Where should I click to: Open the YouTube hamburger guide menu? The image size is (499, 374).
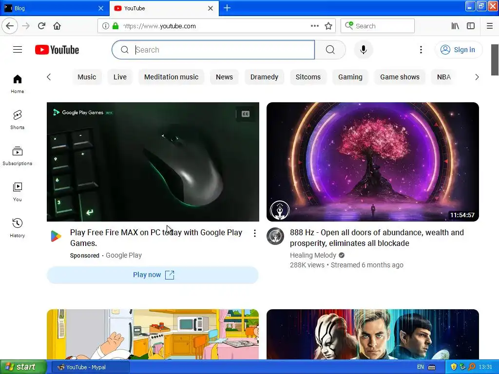point(18,50)
